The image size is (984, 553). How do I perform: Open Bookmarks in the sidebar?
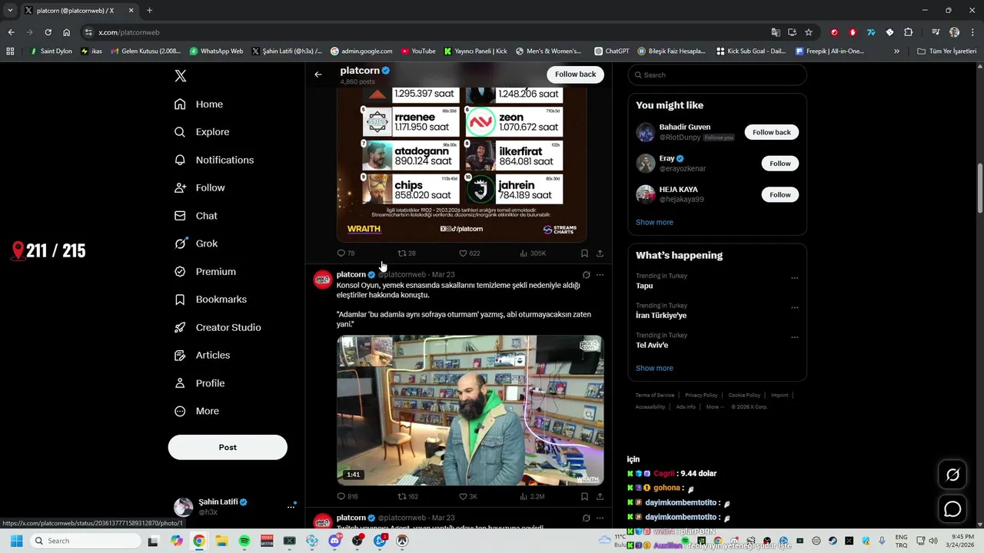coord(211,300)
